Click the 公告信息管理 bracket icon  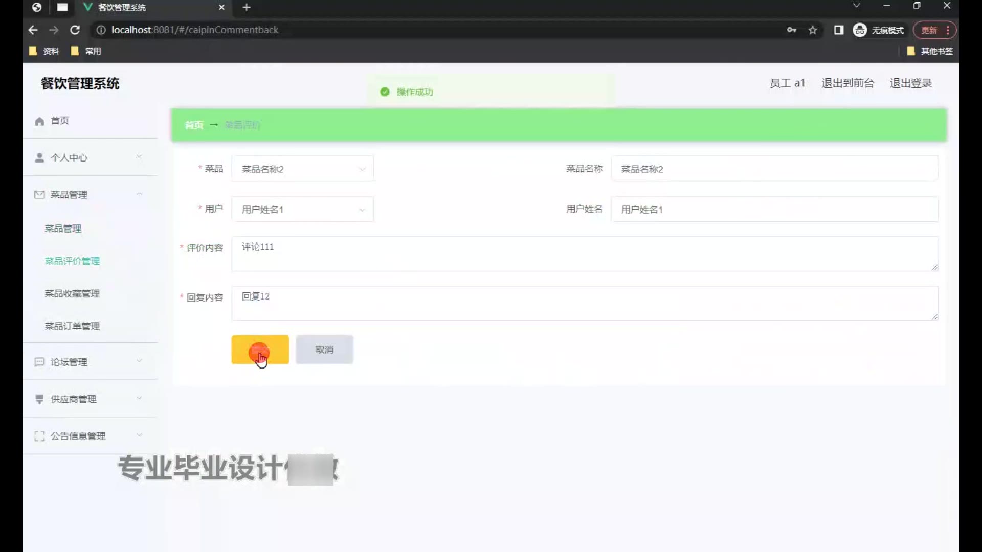[x=39, y=436]
